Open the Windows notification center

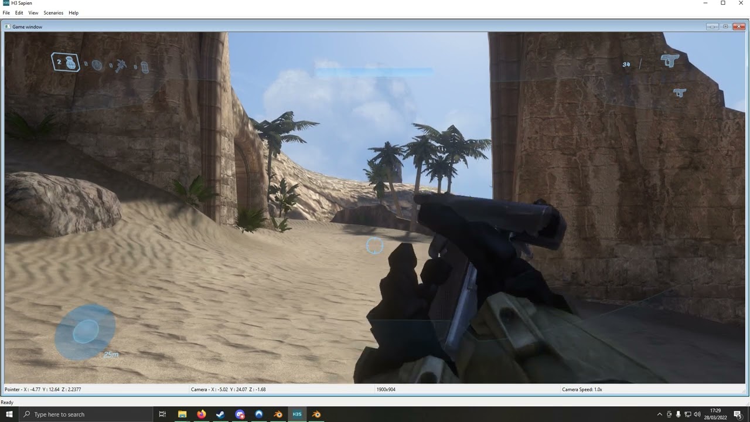[x=738, y=414]
